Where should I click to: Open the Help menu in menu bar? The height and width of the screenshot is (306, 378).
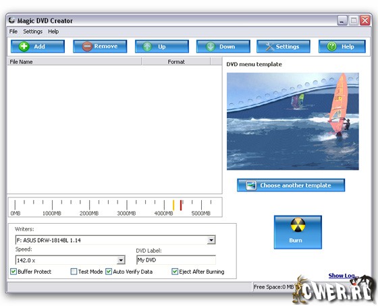click(x=53, y=32)
